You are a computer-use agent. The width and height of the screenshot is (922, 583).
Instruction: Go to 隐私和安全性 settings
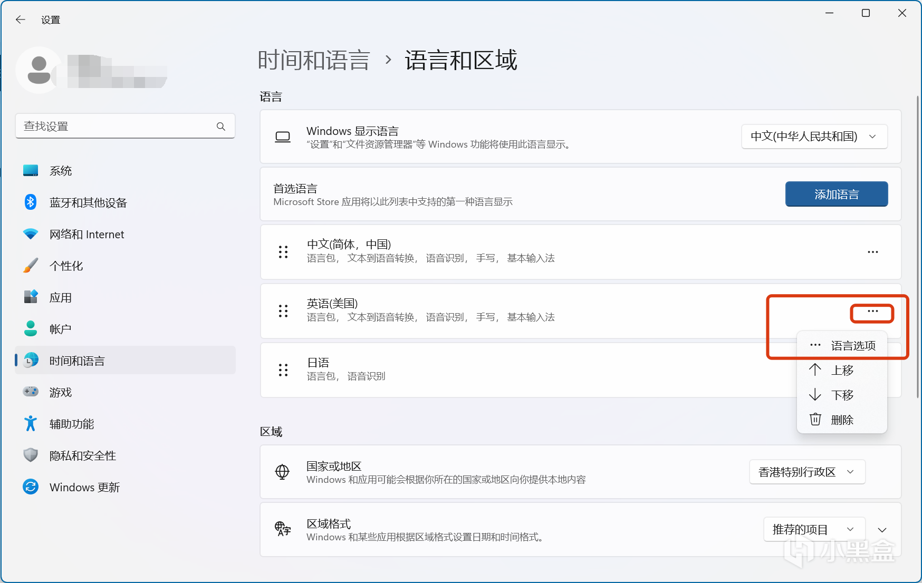[x=125, y=455]
